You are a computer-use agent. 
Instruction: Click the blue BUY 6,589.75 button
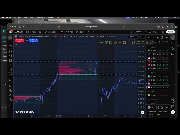click(33, 40)
